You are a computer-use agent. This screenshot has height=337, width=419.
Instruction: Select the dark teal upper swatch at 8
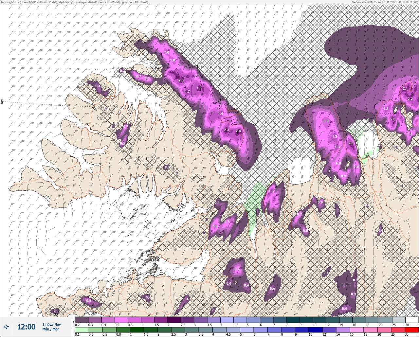click(x=293, y=320)
